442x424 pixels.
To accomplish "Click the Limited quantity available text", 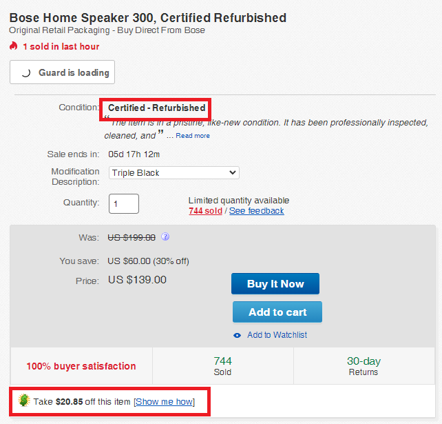I will (x=239, y=201).
